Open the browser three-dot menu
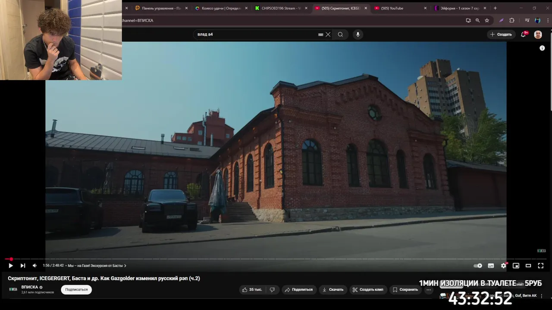 [x=547, y=20]
